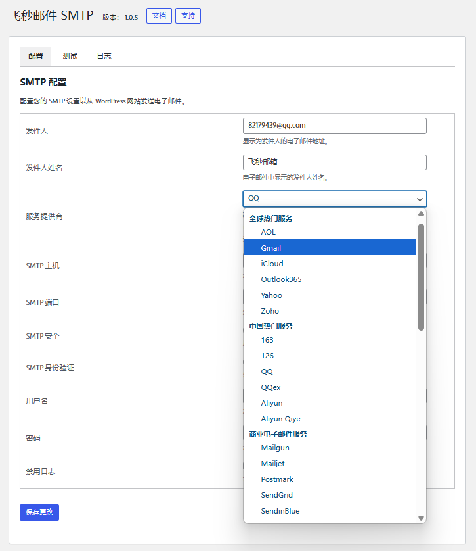Switch to the 配置 tab
This screenshot has width=476, height=551.
click(35, 57)
